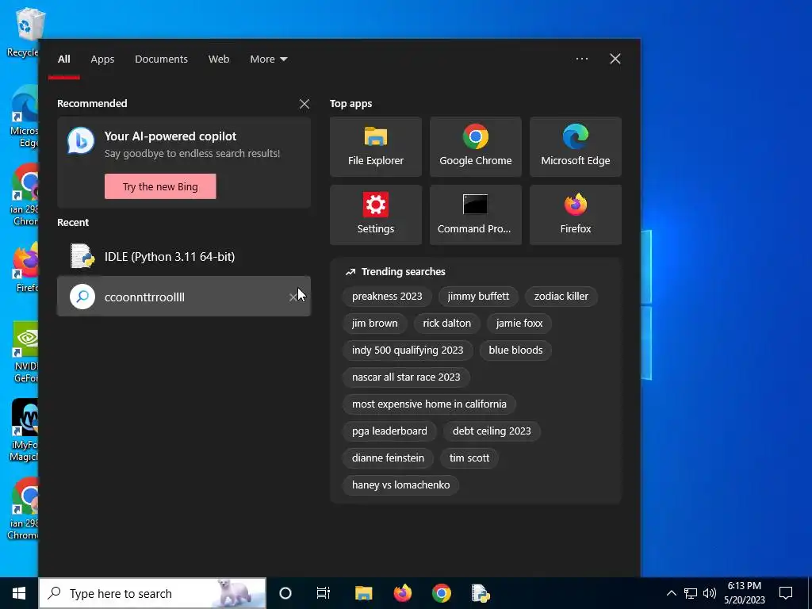
Task: Search trending jim brown
Action: click(374, 324)
